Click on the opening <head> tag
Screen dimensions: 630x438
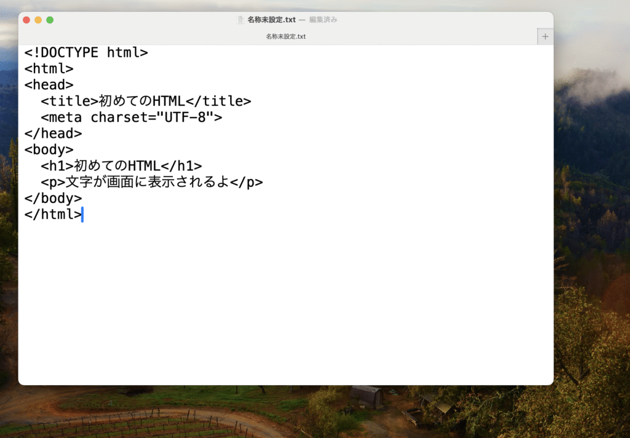pyautogui.click(x=49, y=85)
